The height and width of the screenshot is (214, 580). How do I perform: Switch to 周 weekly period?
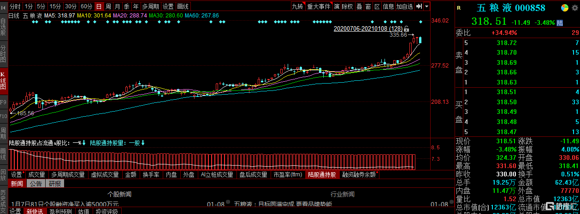click(x=108, y=6)
